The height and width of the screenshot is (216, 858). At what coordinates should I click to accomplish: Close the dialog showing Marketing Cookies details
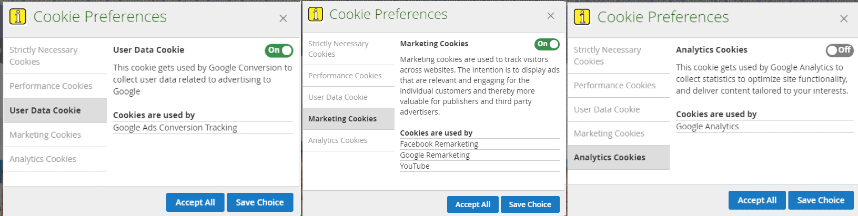(x=551, y=16)
